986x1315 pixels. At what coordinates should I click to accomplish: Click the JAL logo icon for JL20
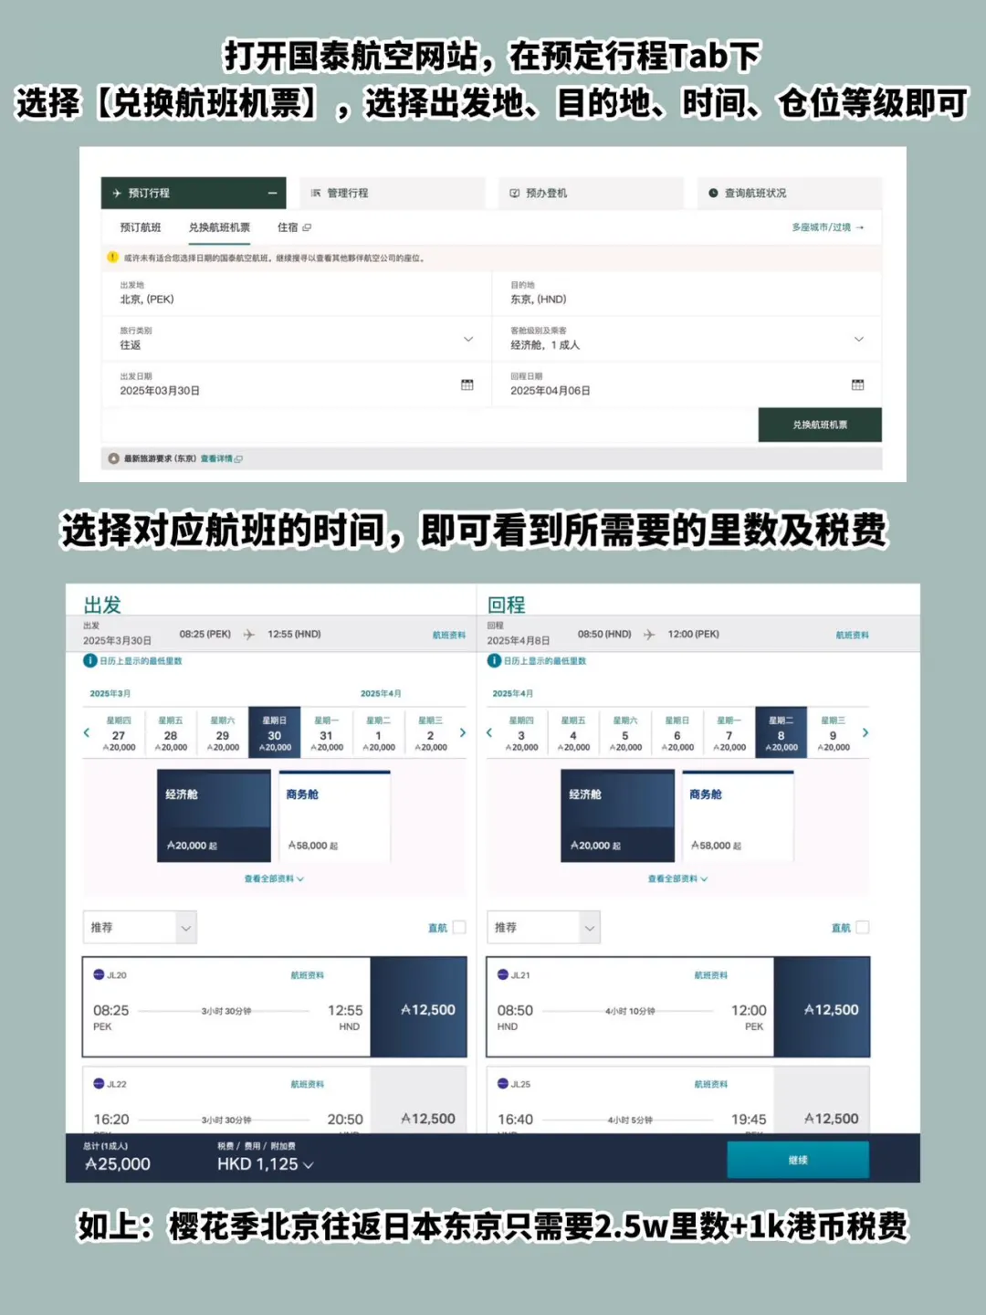pos(99,974)
